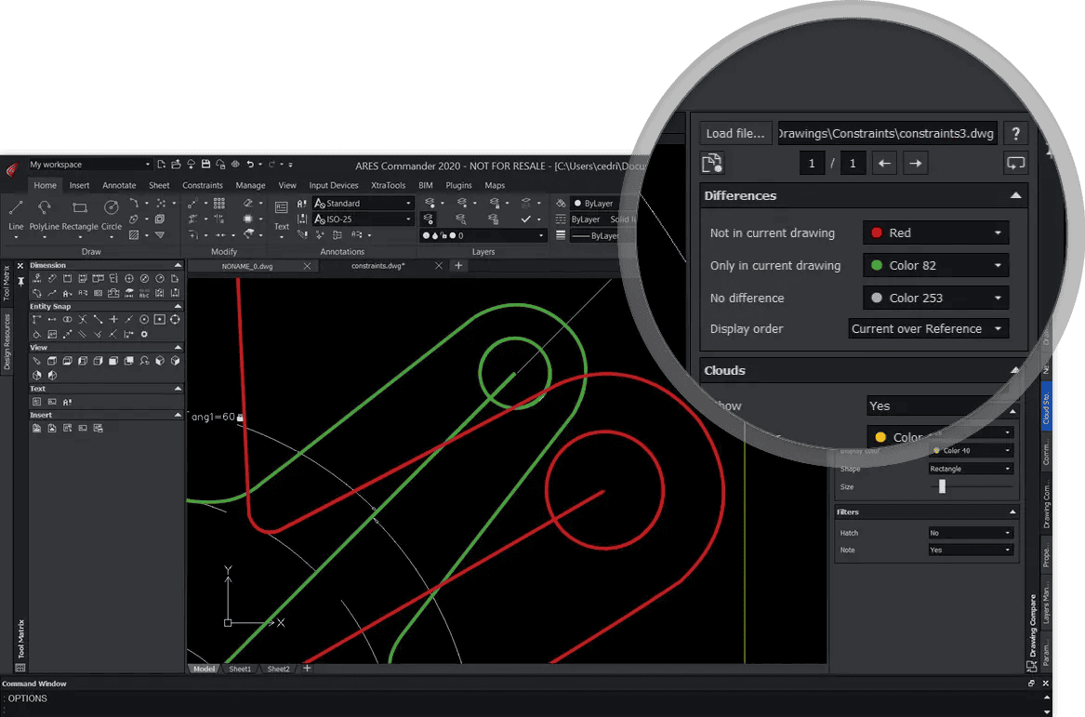Open the Standard text style dropdown

(364, 203)
